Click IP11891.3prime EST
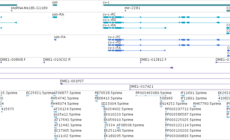Screen dimensions: 230x140 [x=182, y=101]
